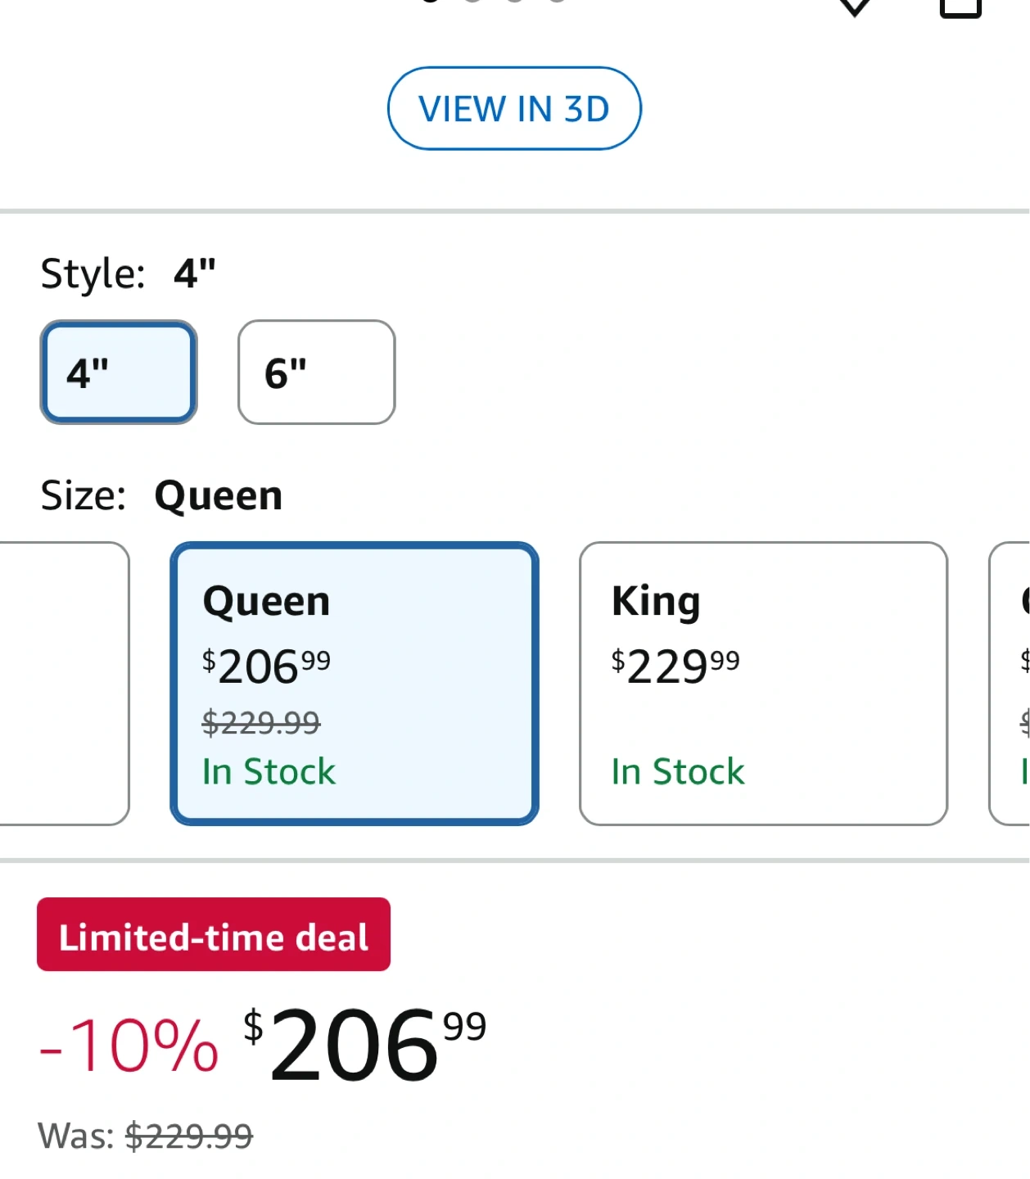Tap the VIEW IN 3D button
The width and height of the screenshot is (1030, 1179).
pyautogui.click(x=514, y=109)
